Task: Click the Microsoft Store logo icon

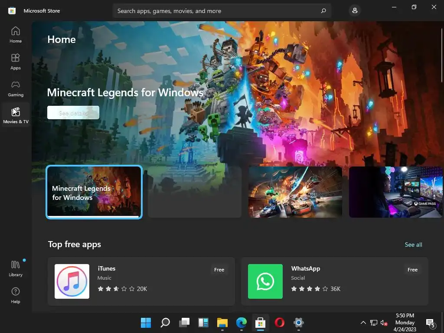Action: (x=12, y=11)
